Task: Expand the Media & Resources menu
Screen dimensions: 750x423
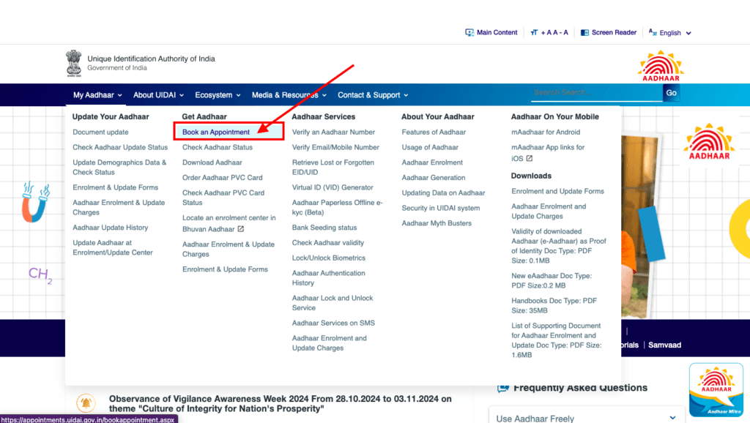Action: (289, 95)
